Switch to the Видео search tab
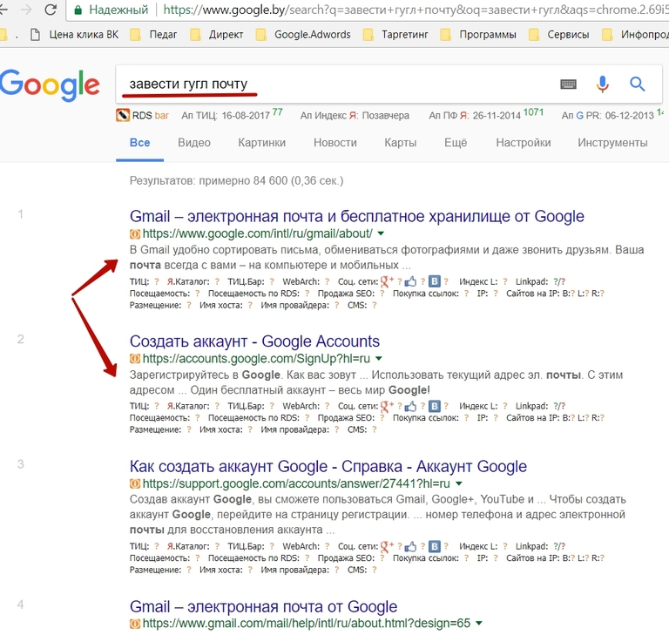669x635 pixels. pos(194,143)
